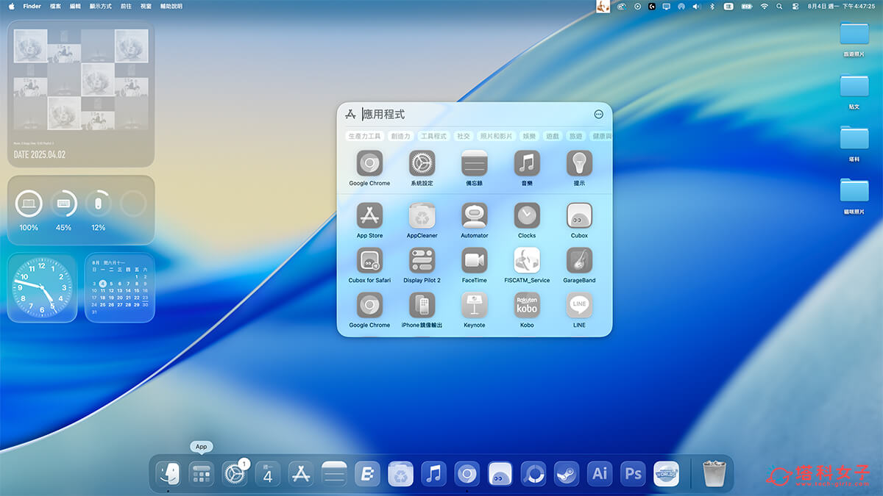
Task: Click Spotlight search in the menu bar
Action: (x=779, y=6)
